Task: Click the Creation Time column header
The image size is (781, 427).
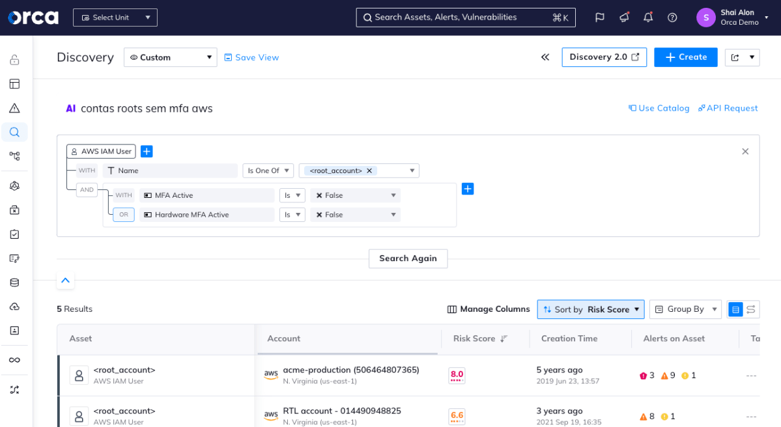Action: click(569, 339)
